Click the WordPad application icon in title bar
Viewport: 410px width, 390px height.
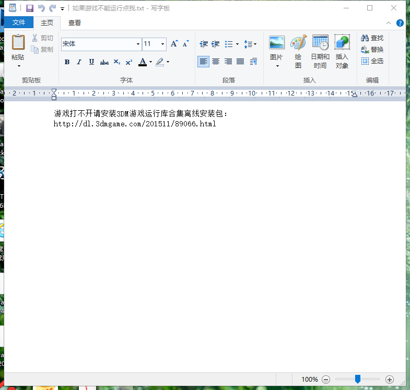coord(13,8)
